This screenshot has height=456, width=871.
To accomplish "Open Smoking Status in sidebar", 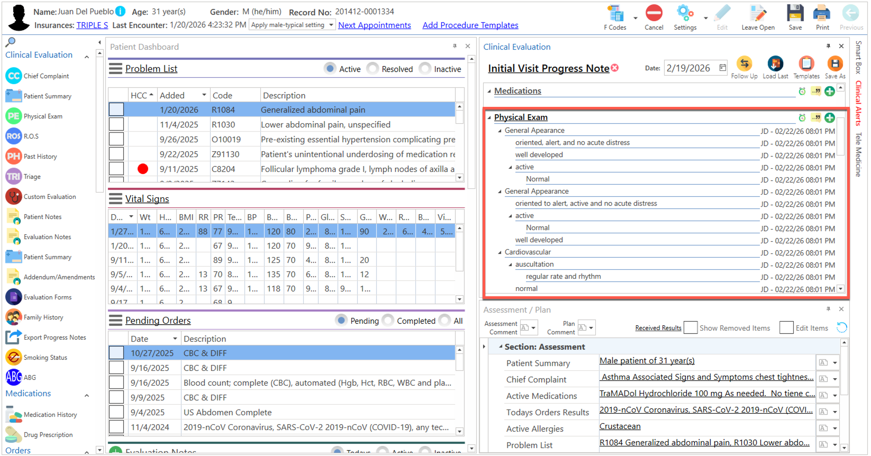I will pyautogui.click(x=45, y=357).
